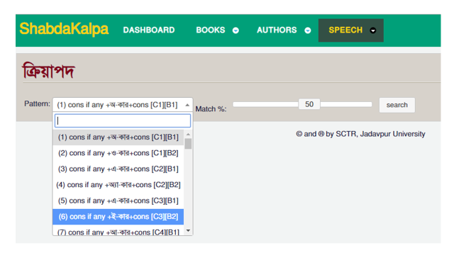Open the ShabdaKalpa home logo
Image resolution: width=454 pixels, height=255 pixels.
click(x=64, y=29)
